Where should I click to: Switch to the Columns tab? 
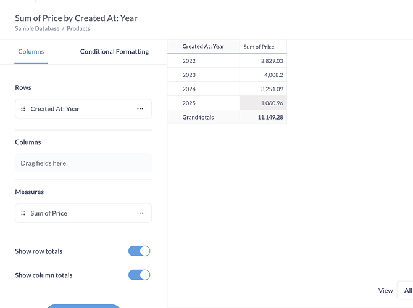click(x=31, y=52)
